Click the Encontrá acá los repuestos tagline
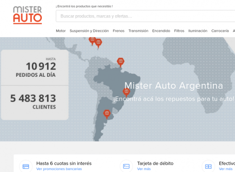The image size is (235, 172). (174, 99)
